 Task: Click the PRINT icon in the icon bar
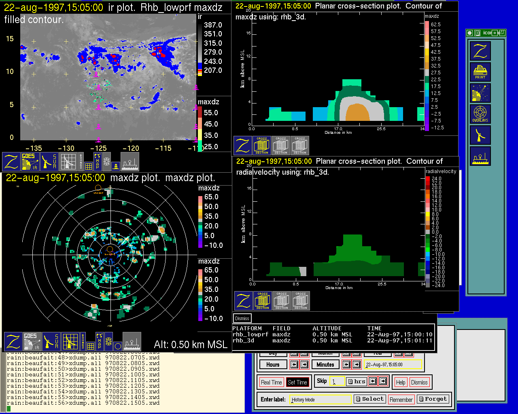[x=480, y=72]
